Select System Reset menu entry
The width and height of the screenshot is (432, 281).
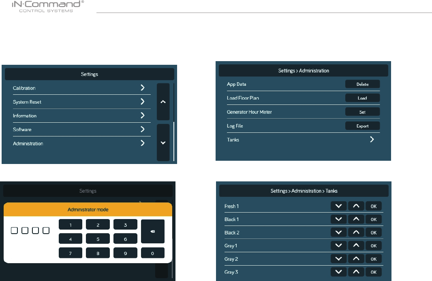[81, 102]
